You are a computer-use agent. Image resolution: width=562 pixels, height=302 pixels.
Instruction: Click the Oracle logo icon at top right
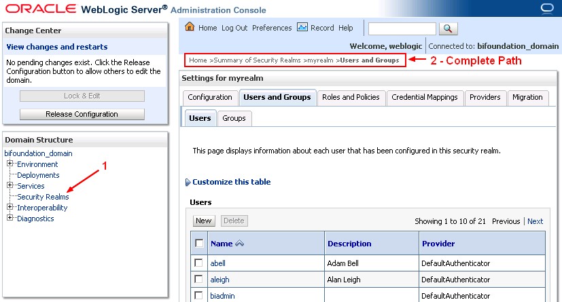pos(548,9)
